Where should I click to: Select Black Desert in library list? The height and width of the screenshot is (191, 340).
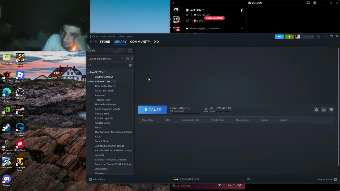(102, 169)
